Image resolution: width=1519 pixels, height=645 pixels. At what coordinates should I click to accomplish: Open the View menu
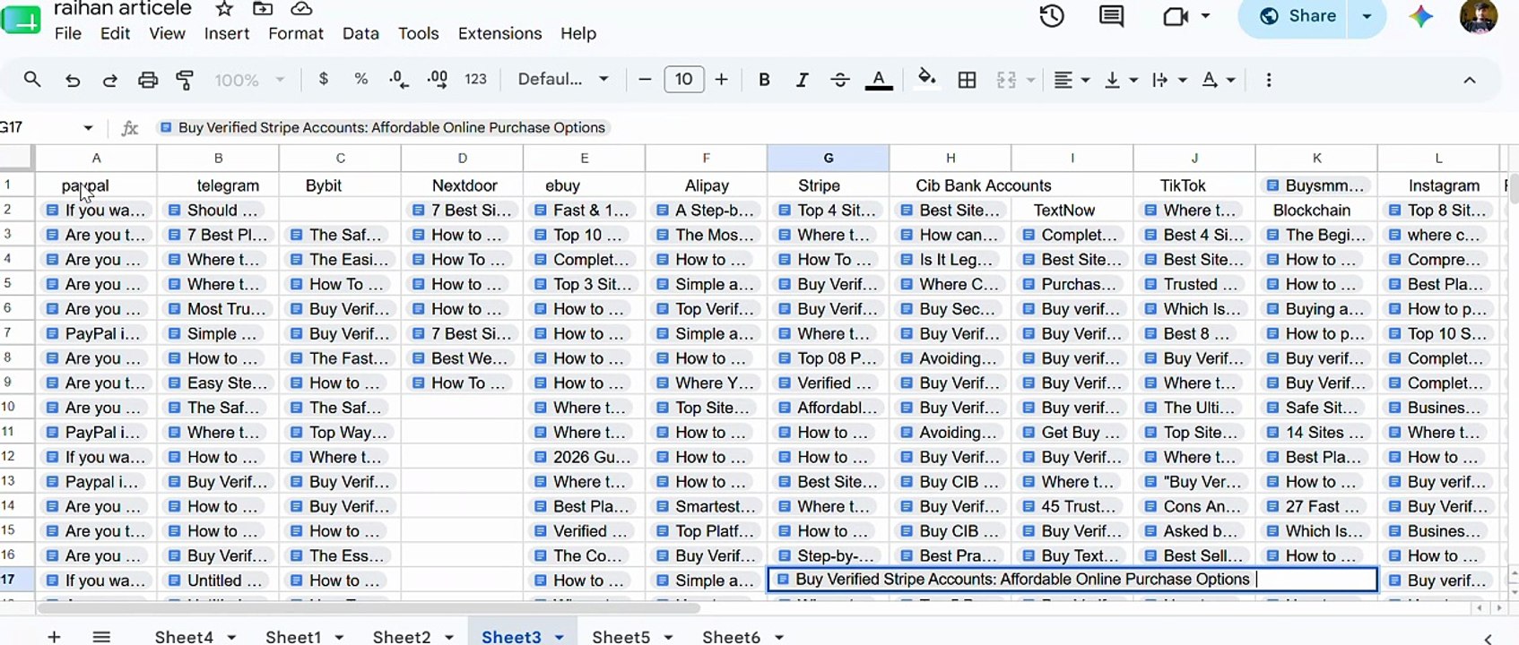(167, 33)
